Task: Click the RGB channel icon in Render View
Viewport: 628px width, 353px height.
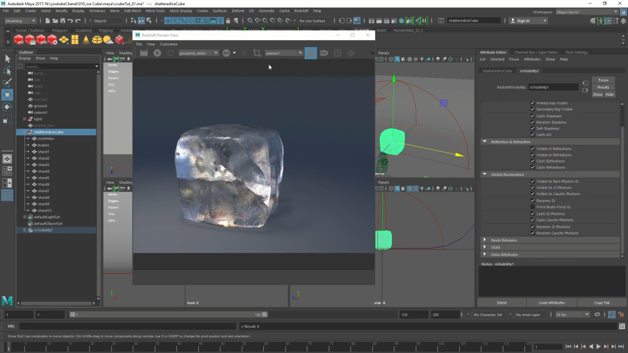Action: pos(226,53)
